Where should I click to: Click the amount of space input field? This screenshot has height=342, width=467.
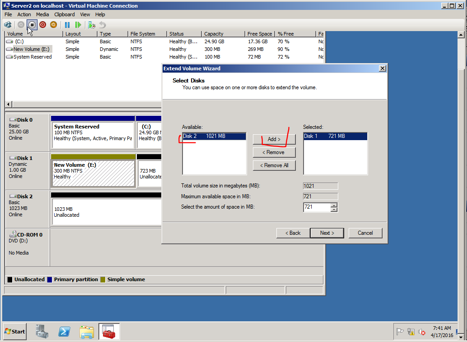click(317, 207)
